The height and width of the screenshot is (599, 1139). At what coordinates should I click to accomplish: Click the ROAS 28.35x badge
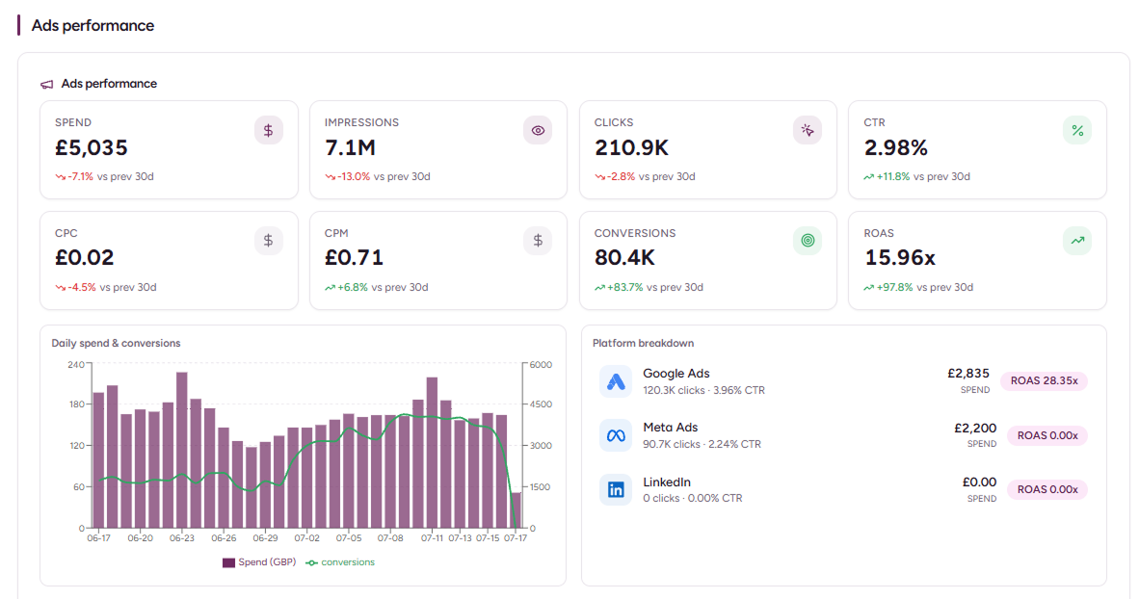point(1044,381)
